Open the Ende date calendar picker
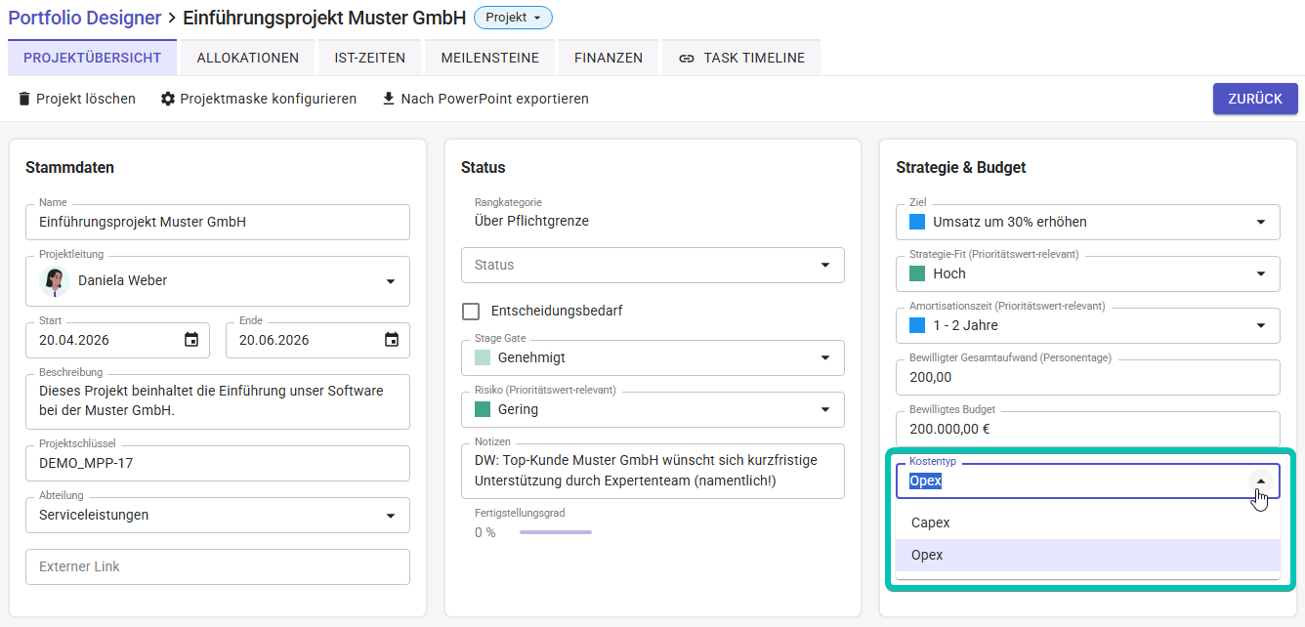The image size is (1305, 627). (x=392, y=340)
